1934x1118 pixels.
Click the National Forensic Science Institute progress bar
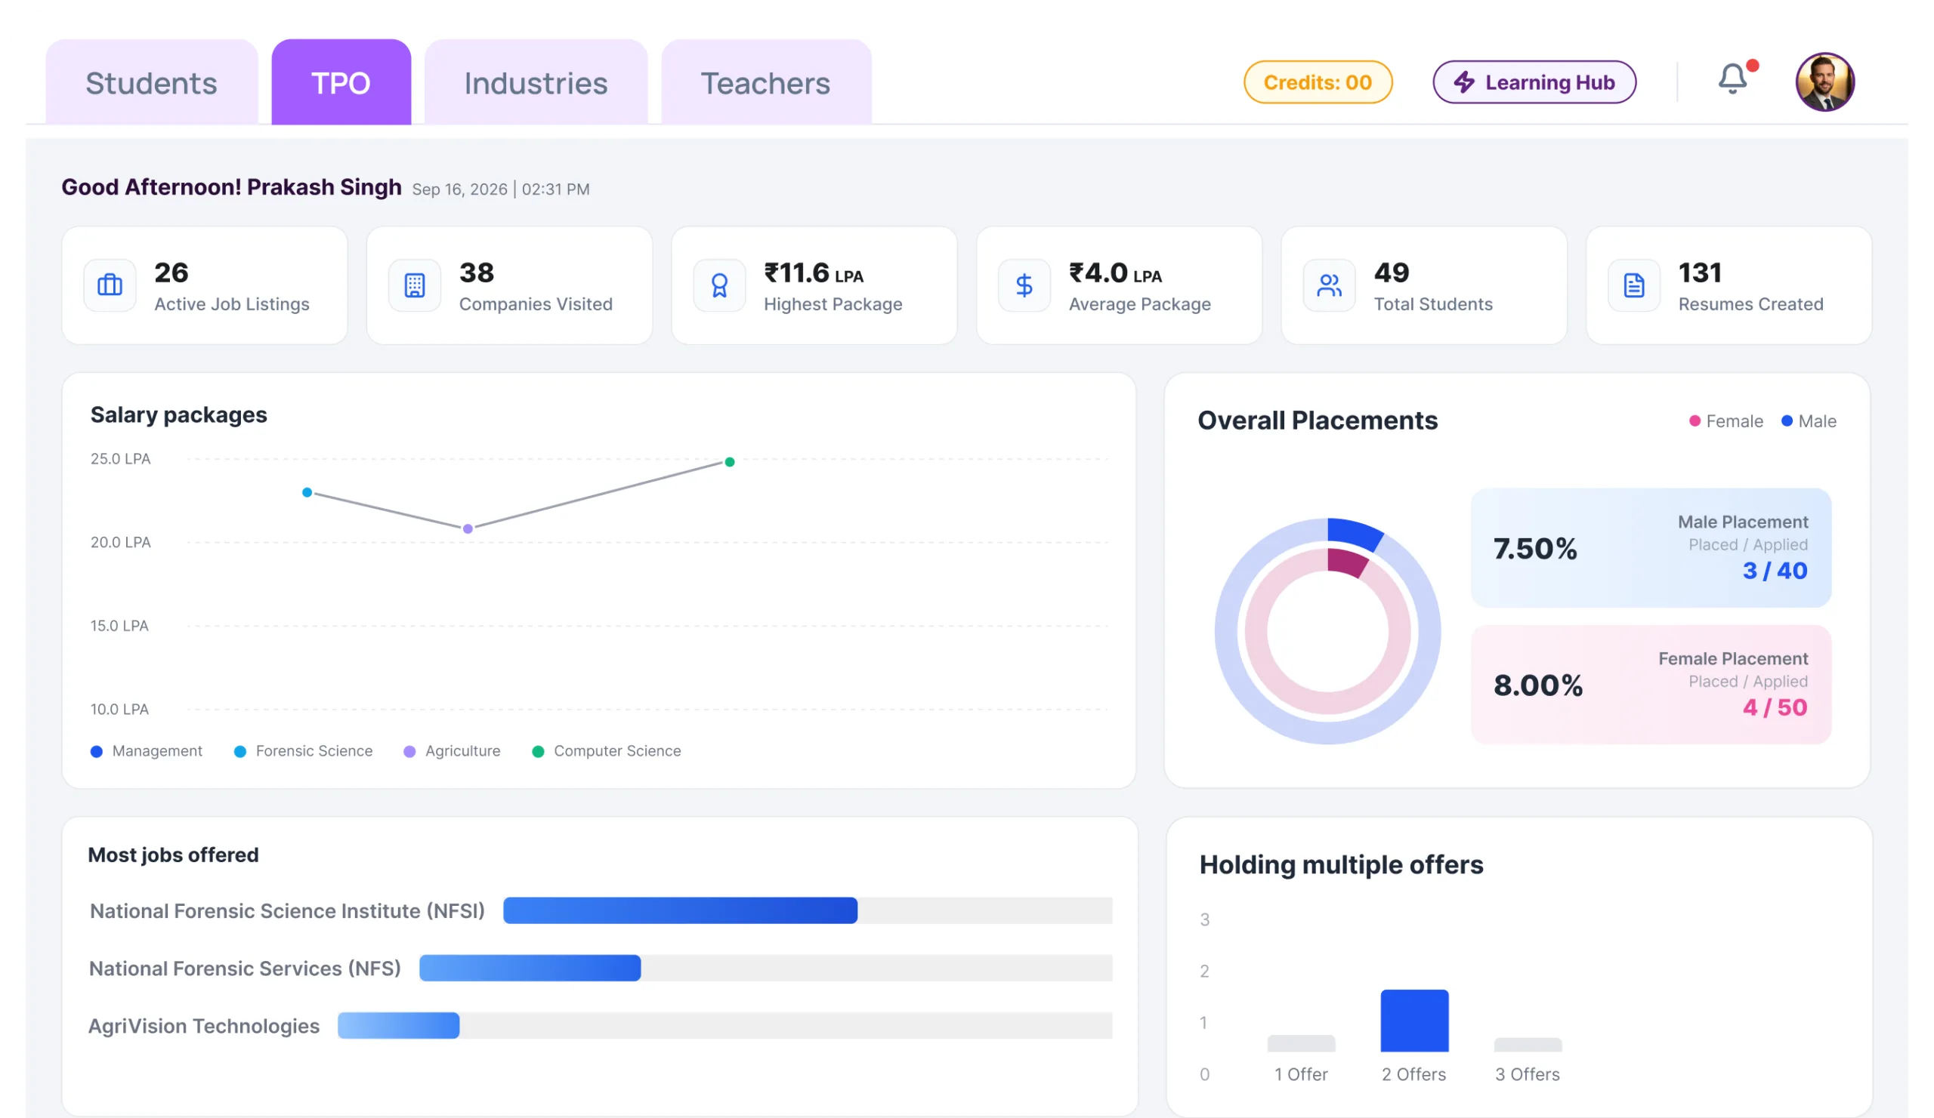[x=808, y=910]
